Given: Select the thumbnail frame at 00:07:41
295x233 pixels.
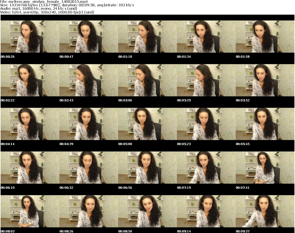Looking at the screenshot, I should [265, 168].
